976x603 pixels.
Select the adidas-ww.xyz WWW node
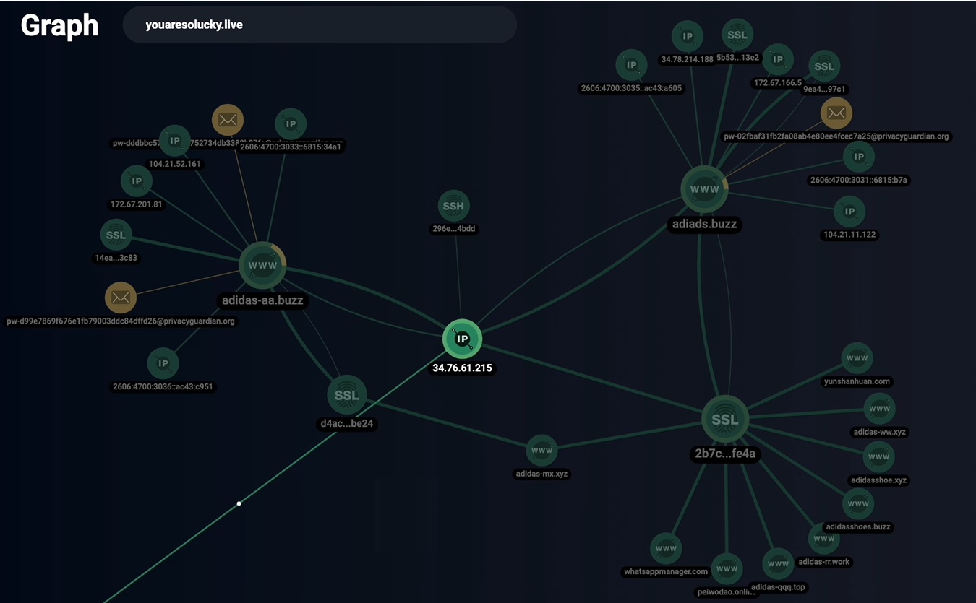[x=879, y=409]
